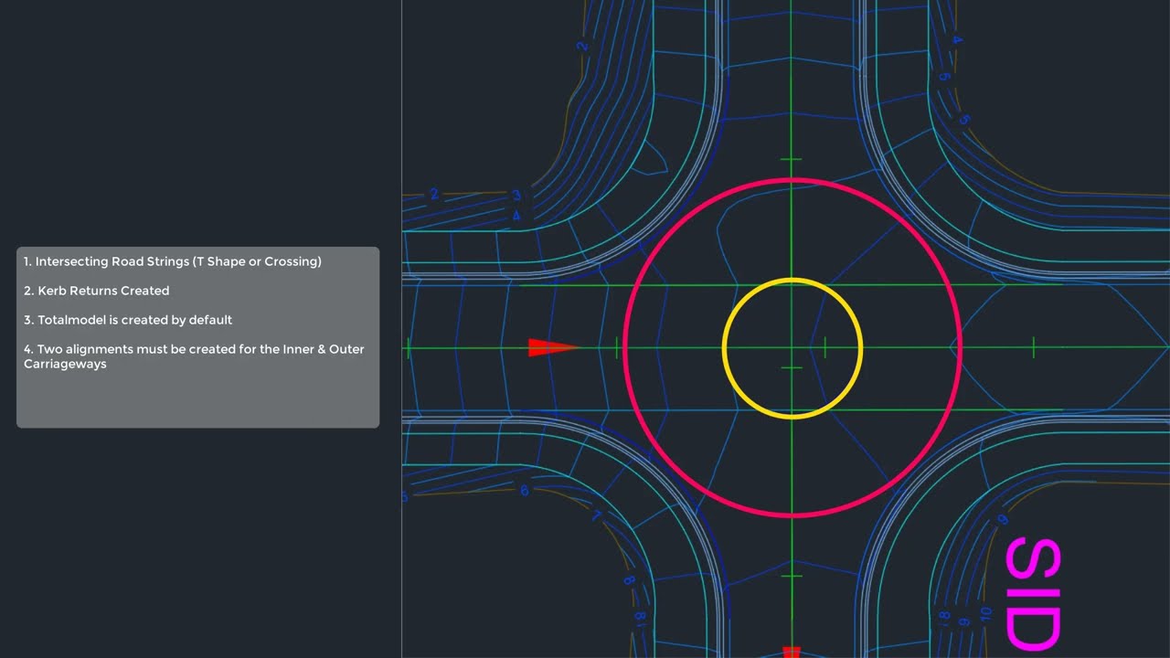Image resolution: width=1170 pixels, height=658 pixels.
Task: Click the contour label '7' in the drawing
Action: [x=596, y=516]
